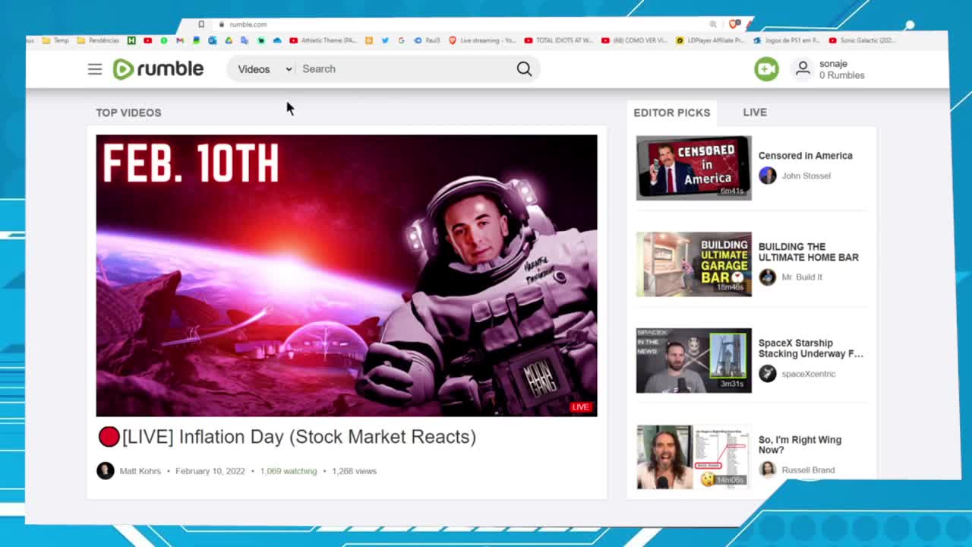Image resolution: width=972 pixels, height=547 pixels.
Task: Open the Google G bookmark
Action: (x=401, y=40)
